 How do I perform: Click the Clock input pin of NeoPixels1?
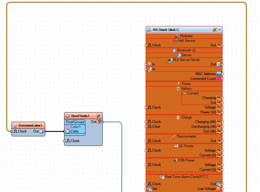[65, 141]
